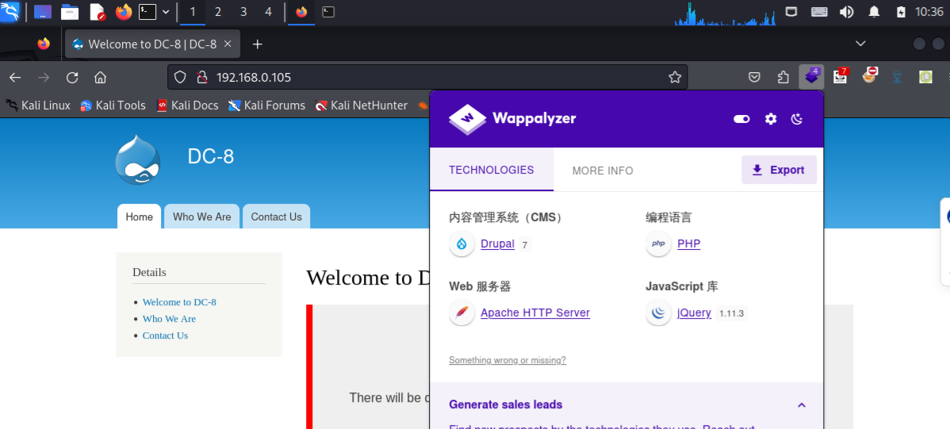Click the Drupal droplet icon in Wappalyzer
The image size is (950, 429).
(x=462, y=243)
